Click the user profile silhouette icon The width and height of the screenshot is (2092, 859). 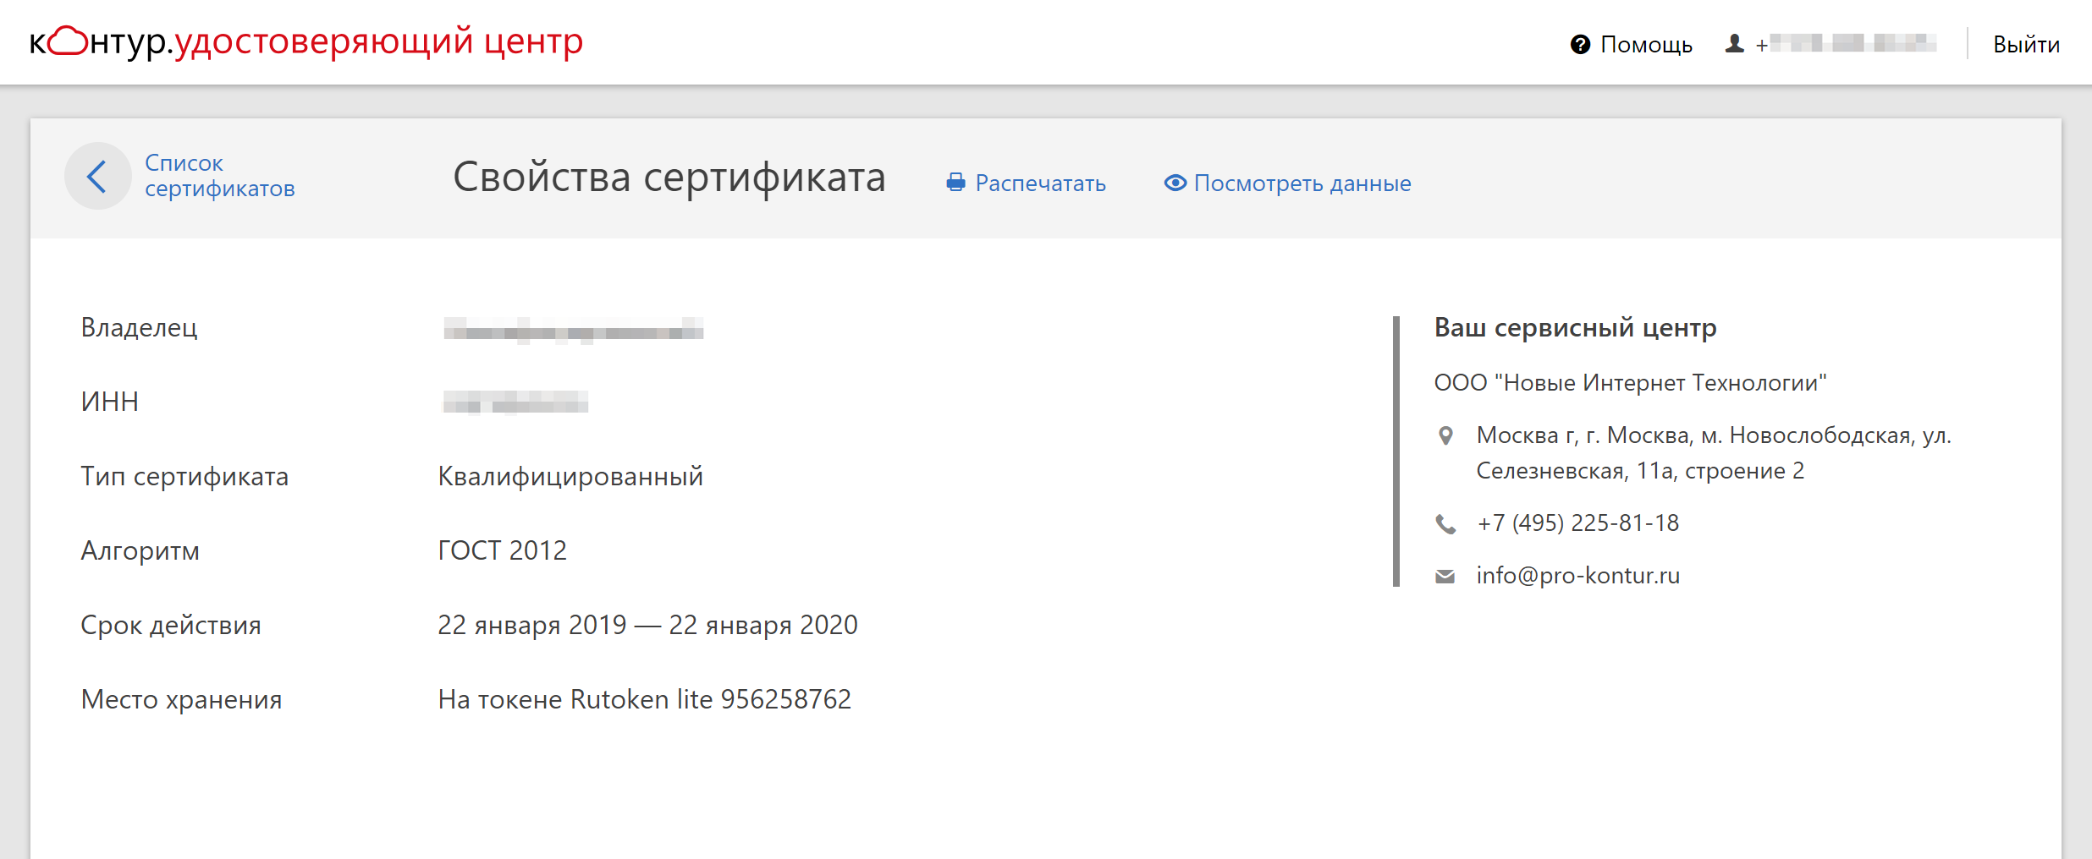tap(1734, 44)
